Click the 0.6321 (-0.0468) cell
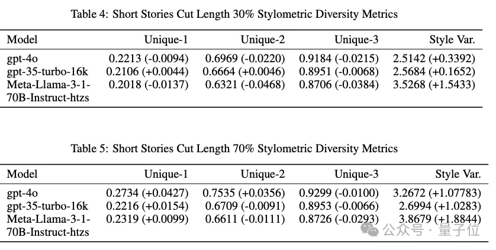Screen dimensions: 496x250 click(245, 85)
